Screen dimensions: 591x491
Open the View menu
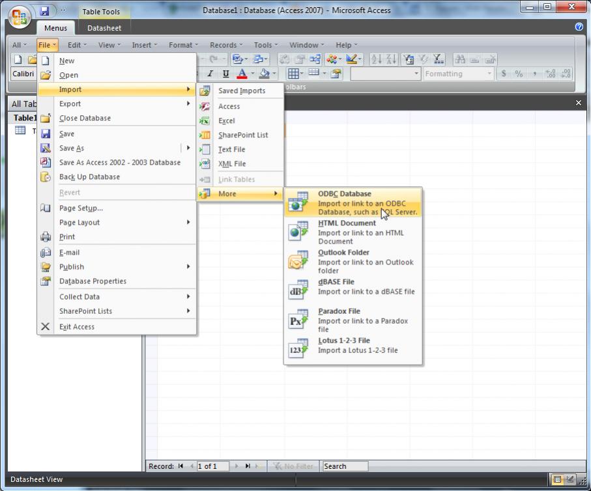pos(109,45)
